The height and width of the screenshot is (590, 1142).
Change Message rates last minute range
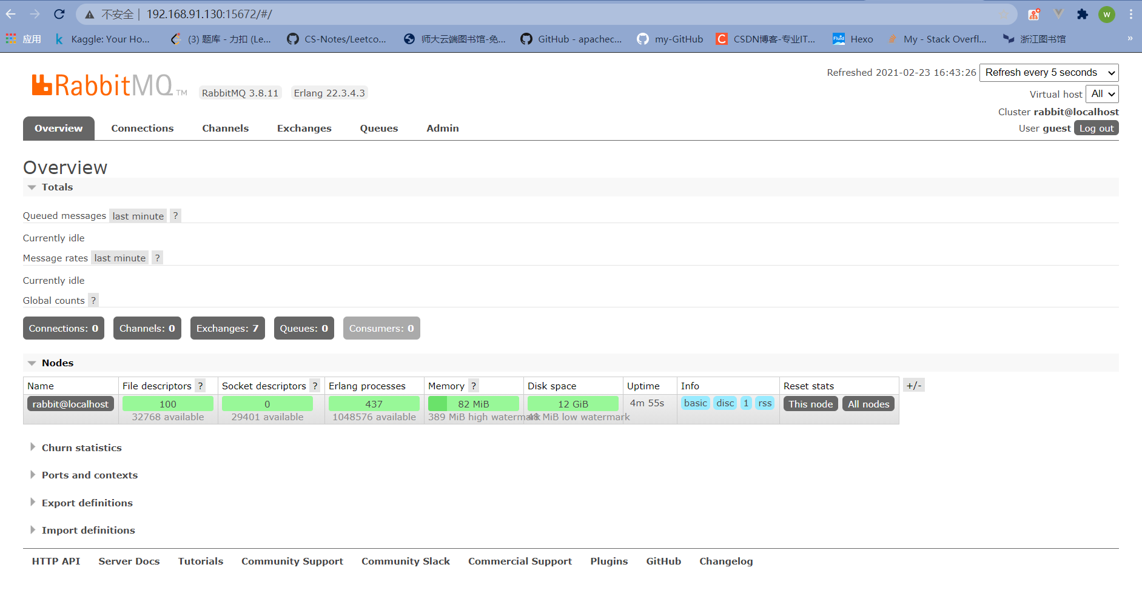[120, 258]
